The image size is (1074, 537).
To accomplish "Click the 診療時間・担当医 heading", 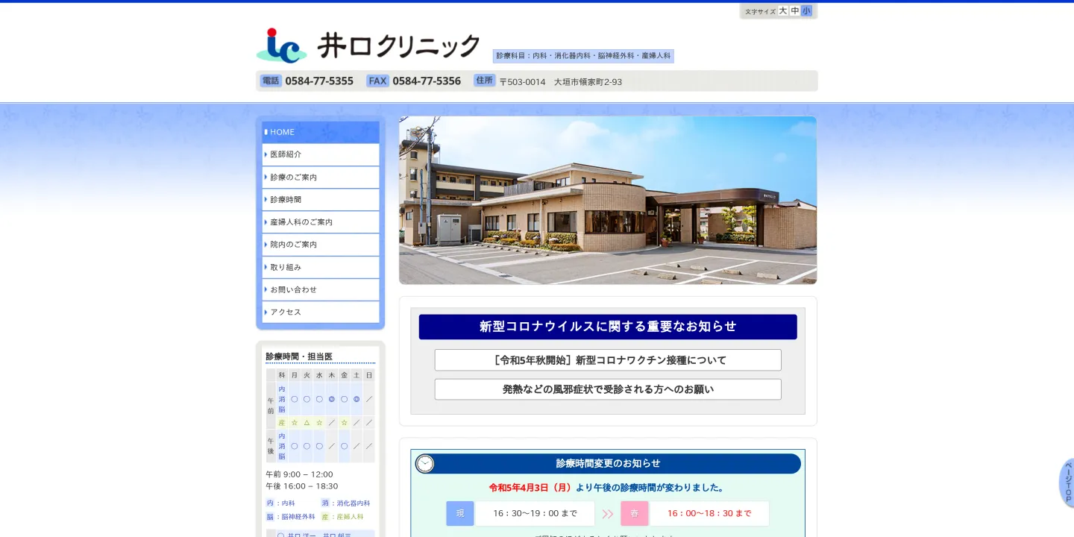I will point(299,357).
